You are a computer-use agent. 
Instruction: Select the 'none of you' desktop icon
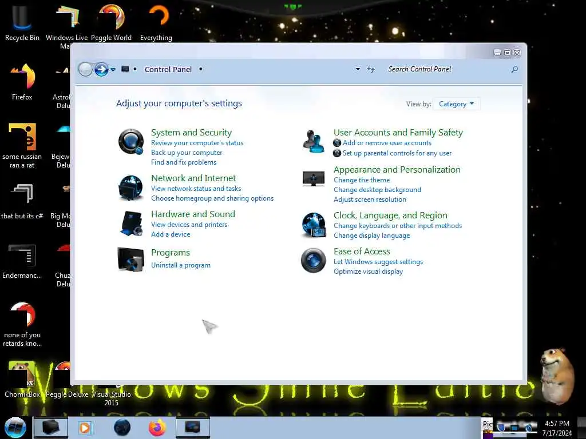[x=22, y=324]
